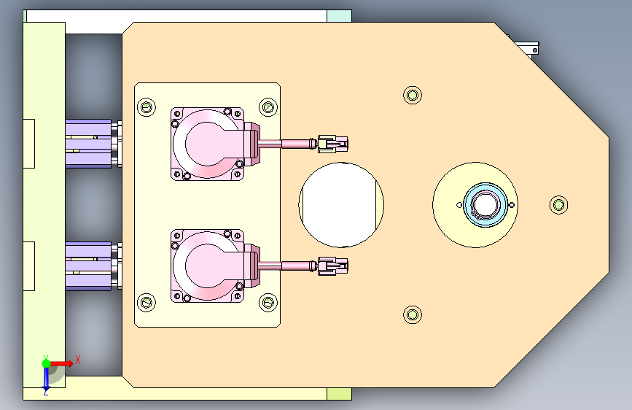This screenshot has height=410, width=632.
Task: Select the top-right screw on the motor mounting plate
Action: (x=268, y=107)
